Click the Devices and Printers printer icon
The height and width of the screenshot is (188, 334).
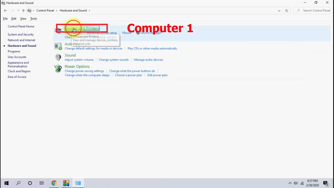click(58, 30)
